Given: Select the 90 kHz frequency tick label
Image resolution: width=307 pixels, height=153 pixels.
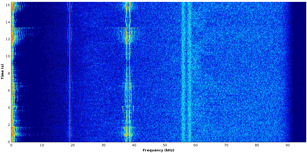Looking at the screenshot, I should point(288,145).
